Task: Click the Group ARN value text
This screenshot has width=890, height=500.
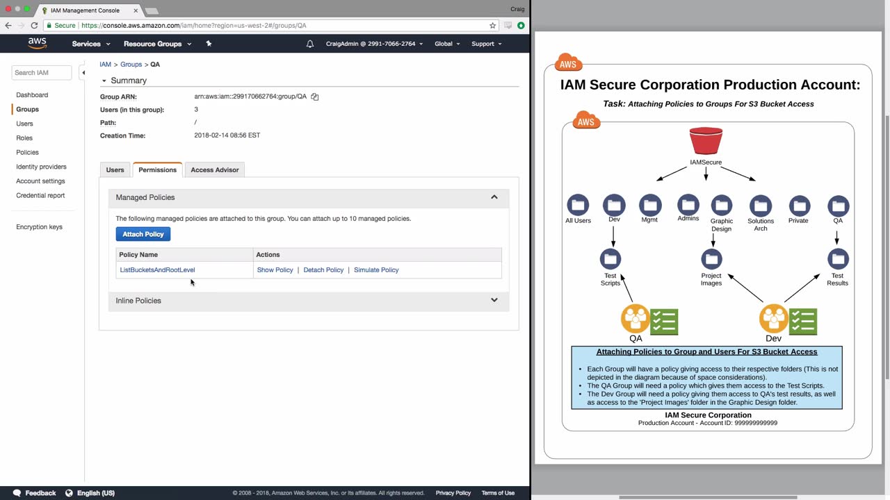Action: tap(250, 97)
